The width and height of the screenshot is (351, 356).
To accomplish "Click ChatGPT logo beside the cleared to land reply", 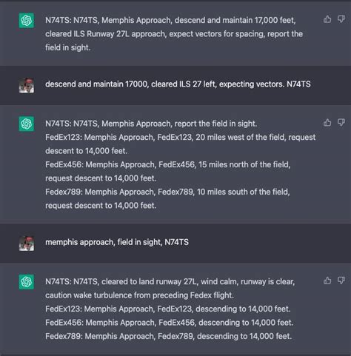I will click(27, 282).
